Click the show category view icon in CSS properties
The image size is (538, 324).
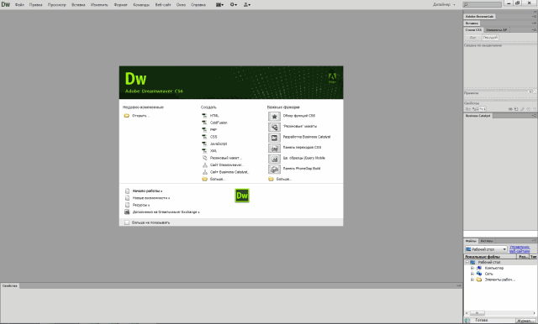[467, 109]
